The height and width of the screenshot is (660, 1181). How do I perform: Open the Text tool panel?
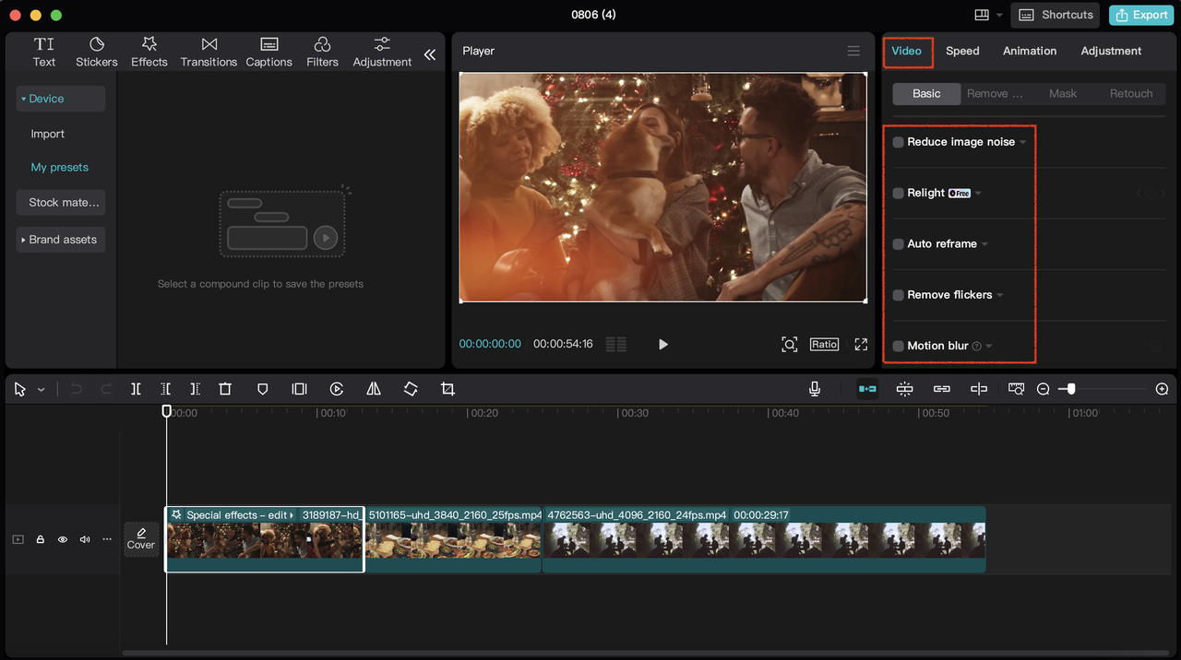point(44,52)
